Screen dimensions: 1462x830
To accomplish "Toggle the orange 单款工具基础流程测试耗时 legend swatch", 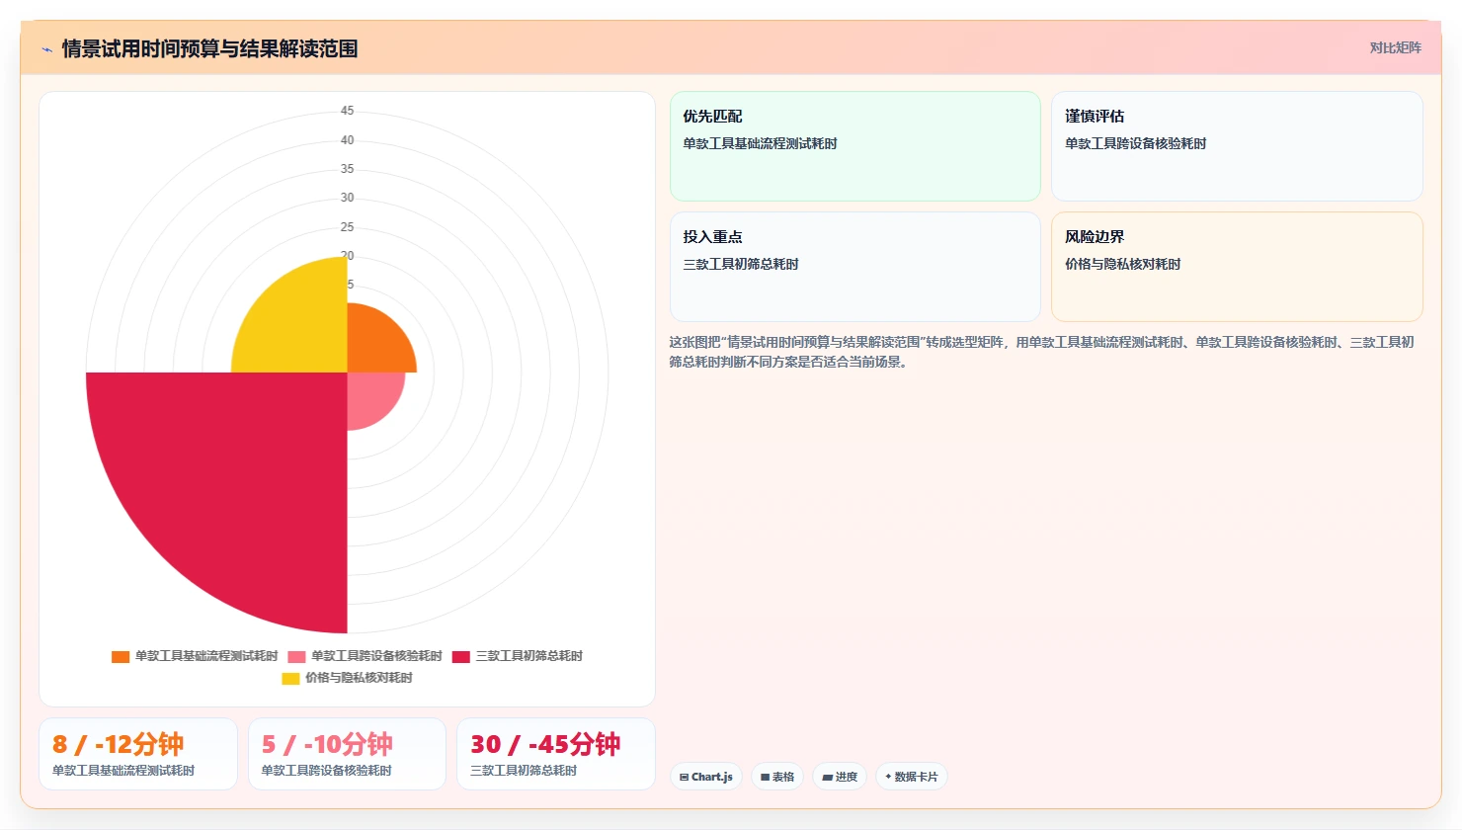I will pos(121,657).
